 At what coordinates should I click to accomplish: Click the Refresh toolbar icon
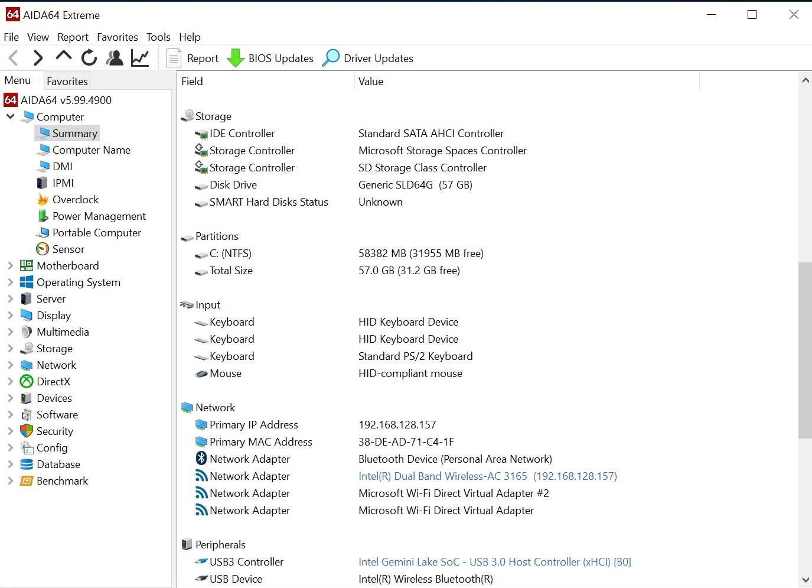pos(89,58)
